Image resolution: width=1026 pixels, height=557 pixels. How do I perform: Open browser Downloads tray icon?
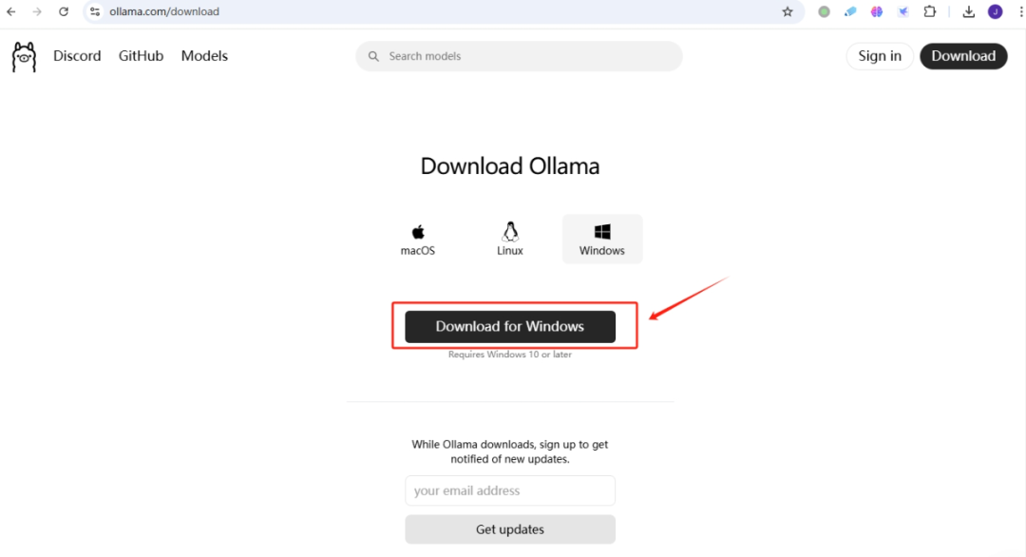coord(968,11)
